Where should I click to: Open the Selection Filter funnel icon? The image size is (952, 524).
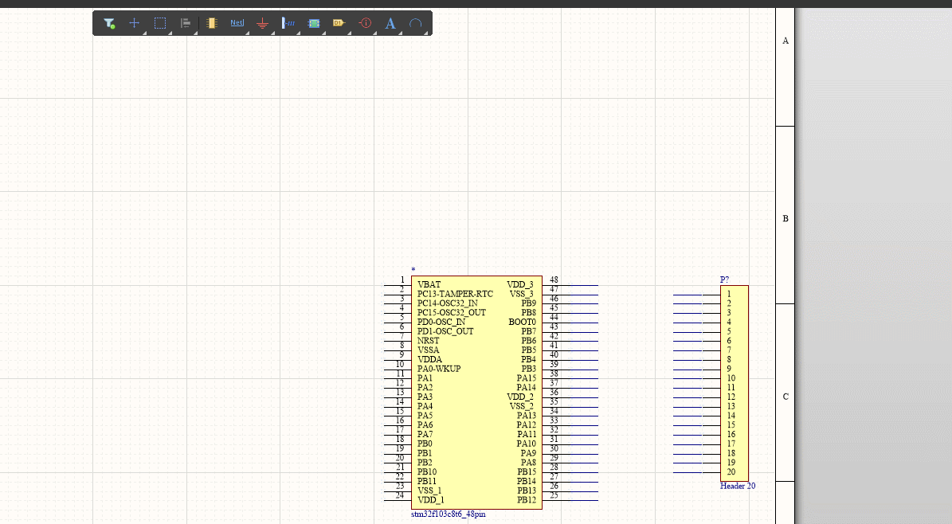tap(109, 23)
